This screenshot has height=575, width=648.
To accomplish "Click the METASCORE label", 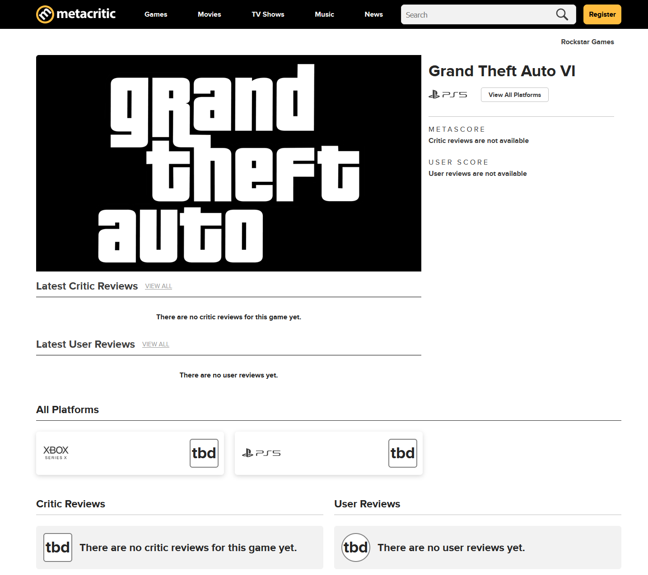I will point(457,129).
